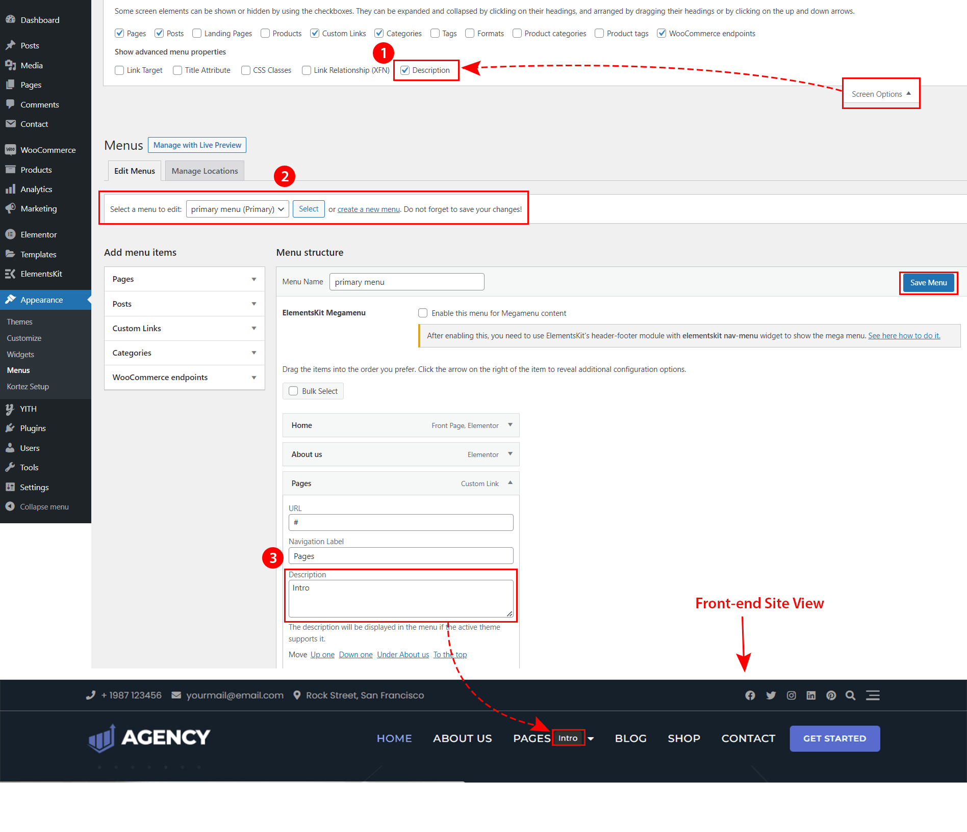
Task: Toggle the Link Target checkbox
Action: (119, 70)
